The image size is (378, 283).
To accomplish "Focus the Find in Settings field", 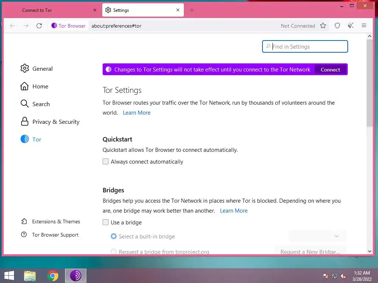I will click(305, 46).
